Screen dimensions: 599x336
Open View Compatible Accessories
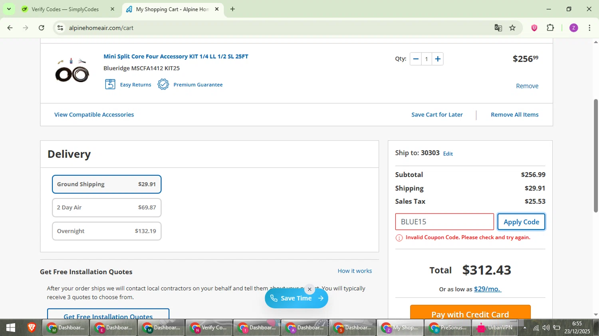94,115
